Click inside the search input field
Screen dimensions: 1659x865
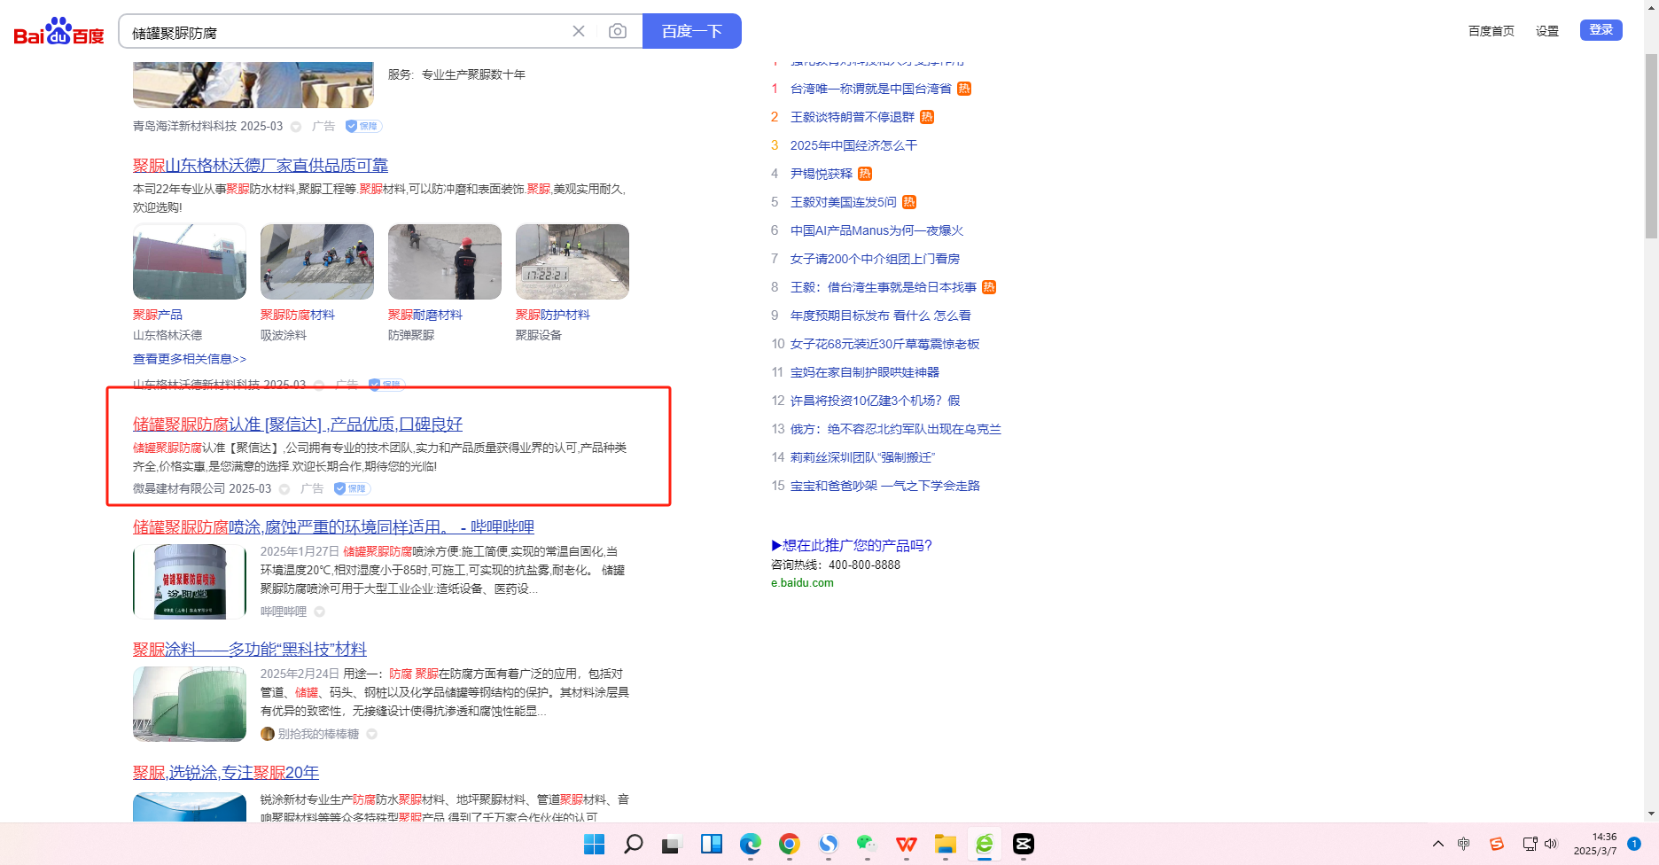tap(346, 33)
